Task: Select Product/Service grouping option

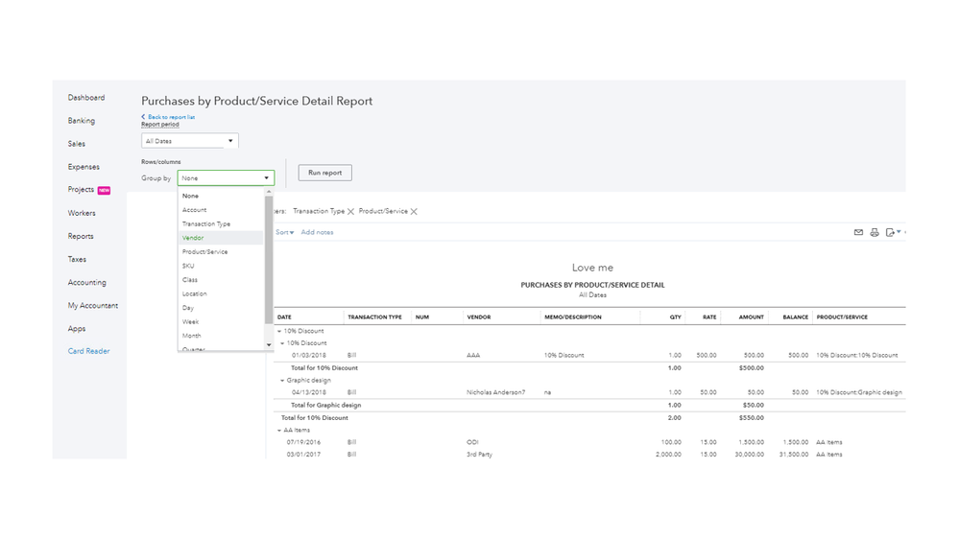Action: (204, 252)
